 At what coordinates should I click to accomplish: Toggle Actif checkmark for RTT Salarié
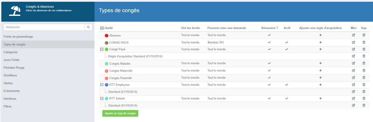pyautogui.click(x=287, y=99)
